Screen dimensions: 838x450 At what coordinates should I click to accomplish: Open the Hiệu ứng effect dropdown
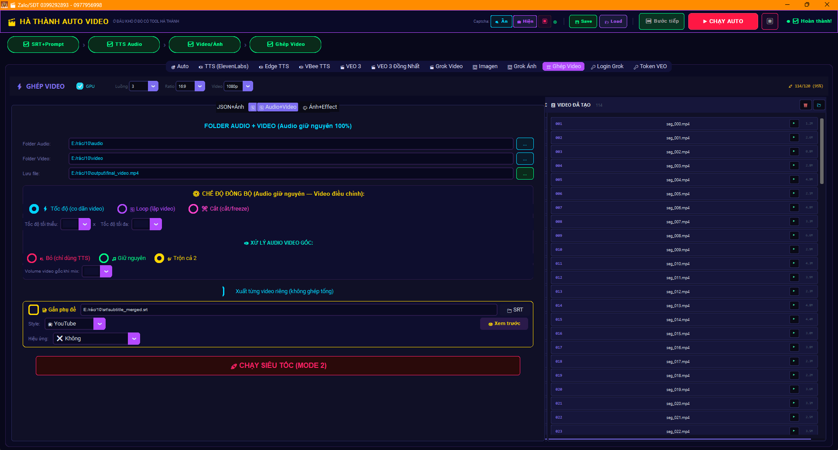coord(134,339)
